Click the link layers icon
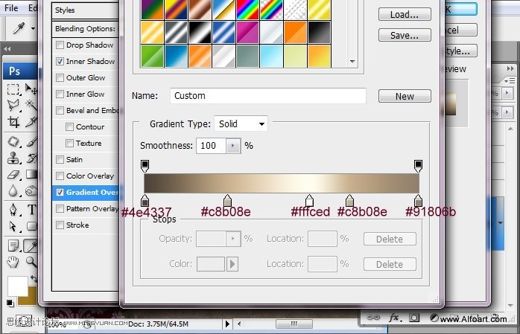520x334 pixels. tap(372, 318)
